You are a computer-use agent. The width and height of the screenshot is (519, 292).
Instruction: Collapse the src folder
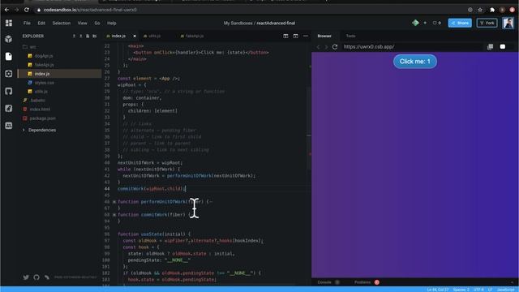(x=29, y=47)
